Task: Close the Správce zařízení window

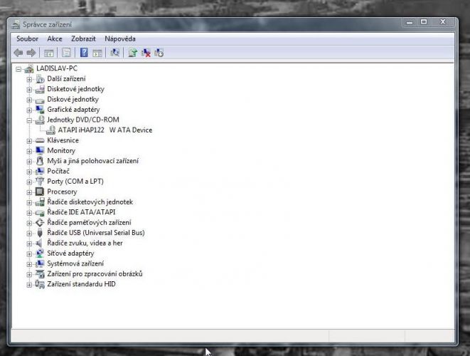Action: click(443, 22)
